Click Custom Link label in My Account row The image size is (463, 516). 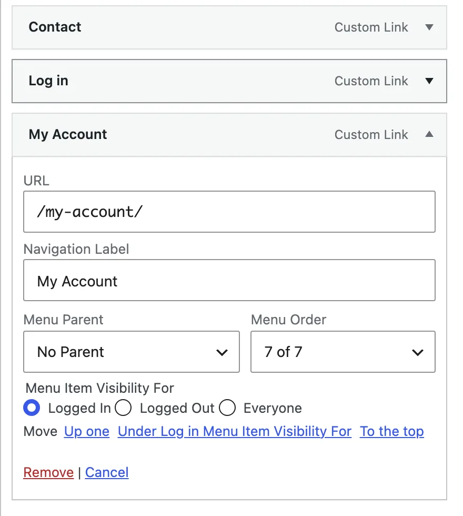(371, 135)
